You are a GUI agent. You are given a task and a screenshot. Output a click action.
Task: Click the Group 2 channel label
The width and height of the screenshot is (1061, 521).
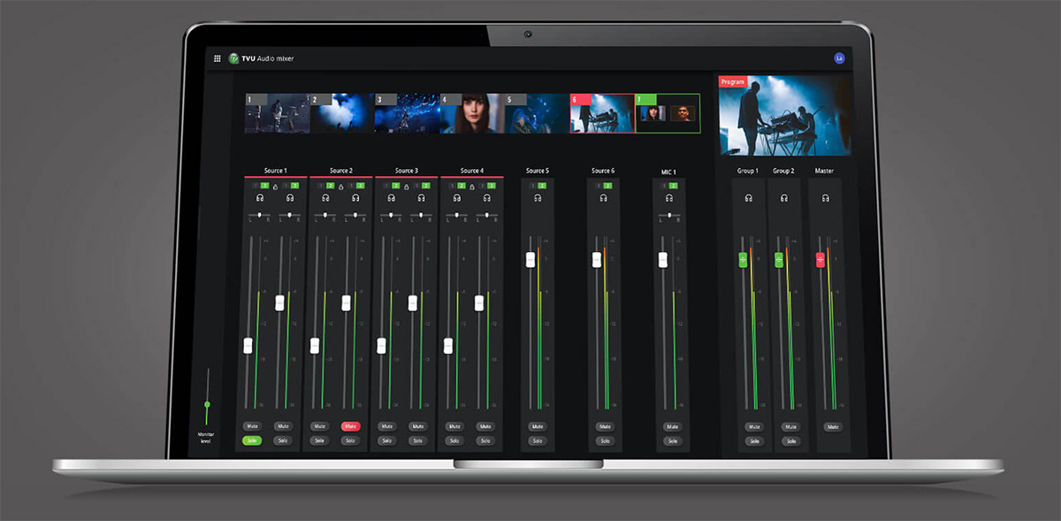pos(784,171)
